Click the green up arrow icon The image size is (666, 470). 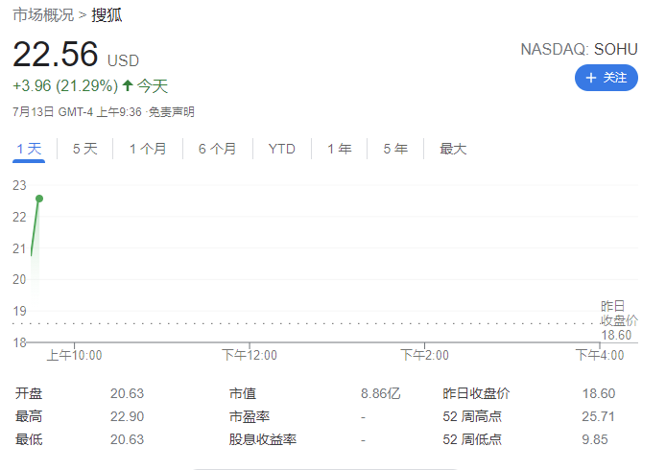[128, 85]
